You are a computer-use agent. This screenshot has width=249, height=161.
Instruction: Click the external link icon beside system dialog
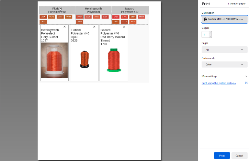(x=246, y=83)
